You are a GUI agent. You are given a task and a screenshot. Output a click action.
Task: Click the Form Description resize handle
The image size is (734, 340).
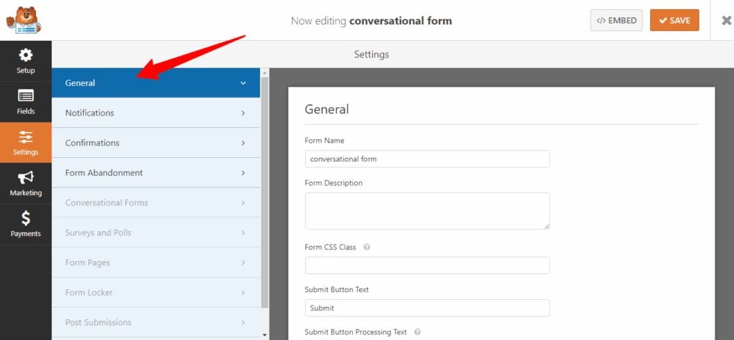pos(547,226)
